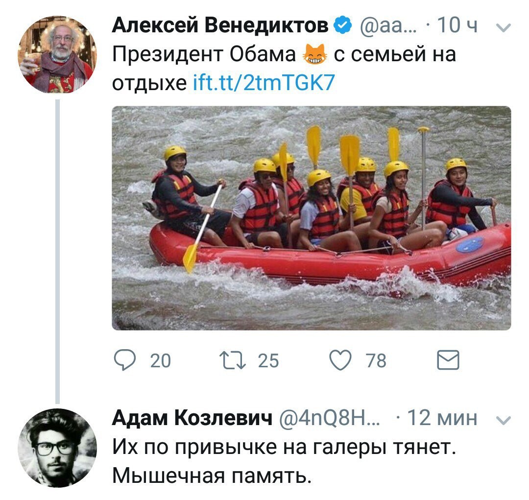529x500 pixels.
Task: Click Козлевич's black-and-white avatar
Action: tap(57, 448)
